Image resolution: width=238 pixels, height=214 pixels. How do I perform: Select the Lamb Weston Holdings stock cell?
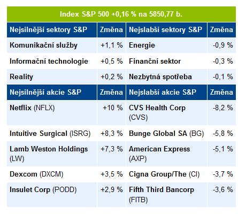click(x=52, y=154)
